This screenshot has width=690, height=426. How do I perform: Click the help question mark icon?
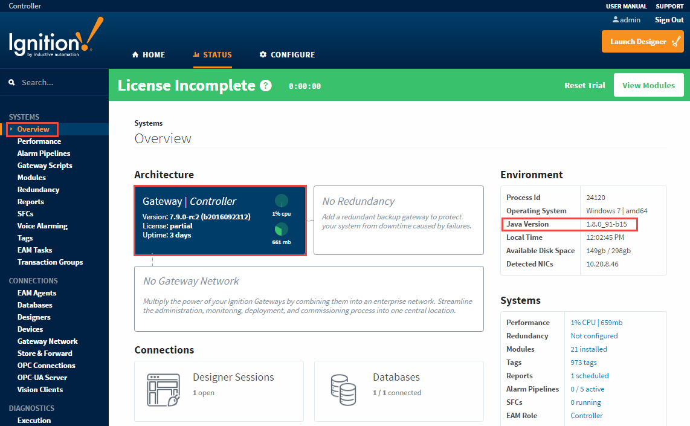265,86
